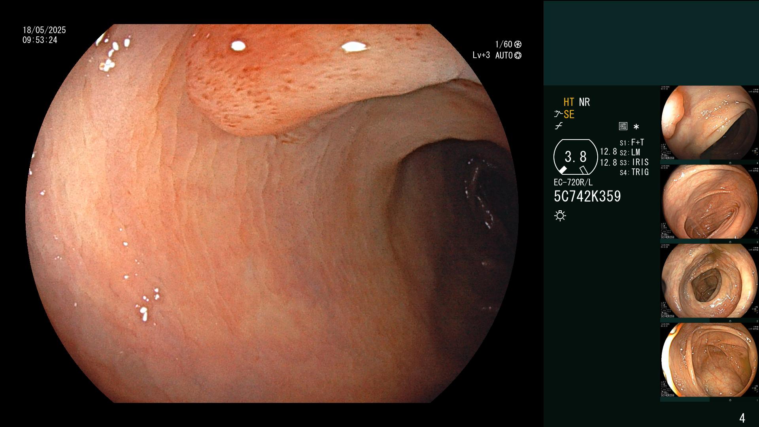Click the scope tip diagram showing 3.8

tap(576, 157)
